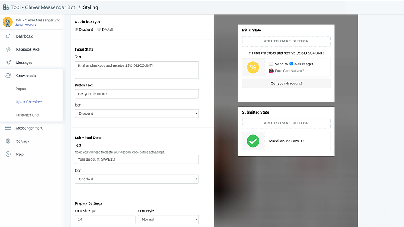Click the Settings gear icon

pyautogui.click(x=8, y=141)
